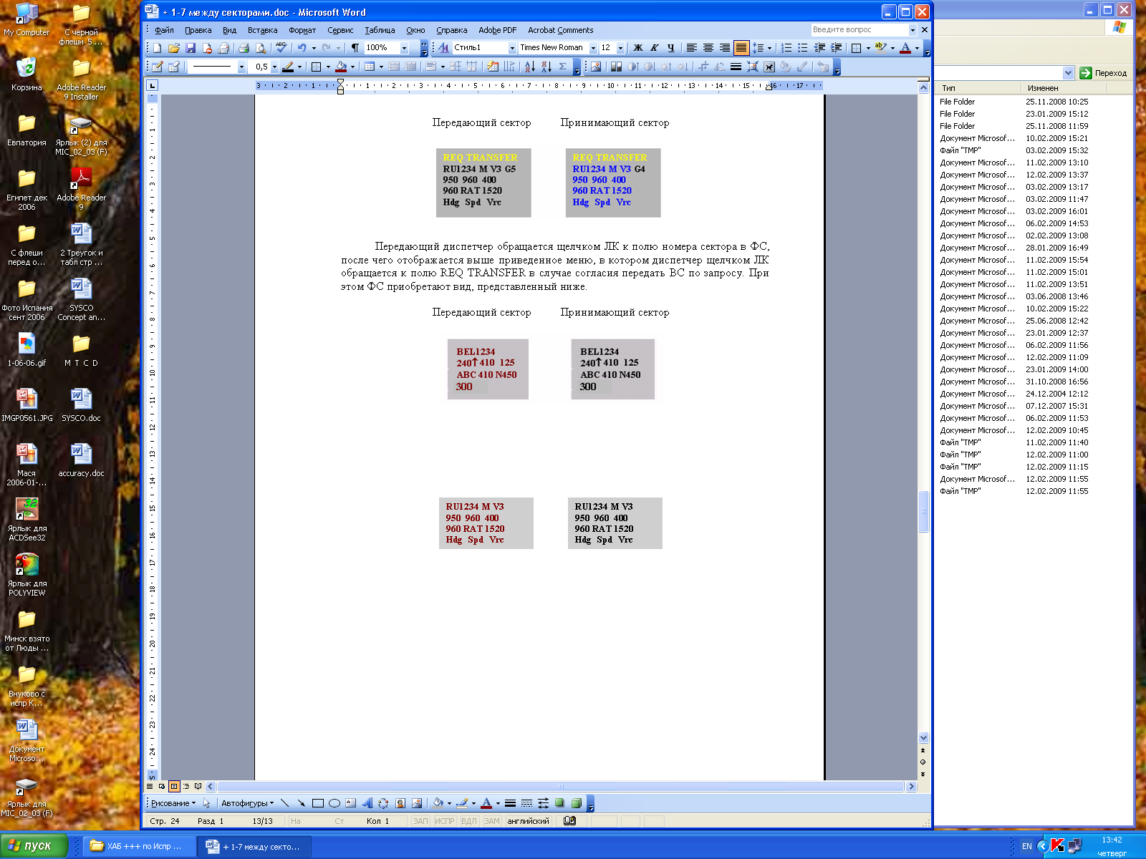Click the Insert Picture icon in Picture toolbar
The height and width of the screenshot is (859, 1146).
click(x=595, y=67)
